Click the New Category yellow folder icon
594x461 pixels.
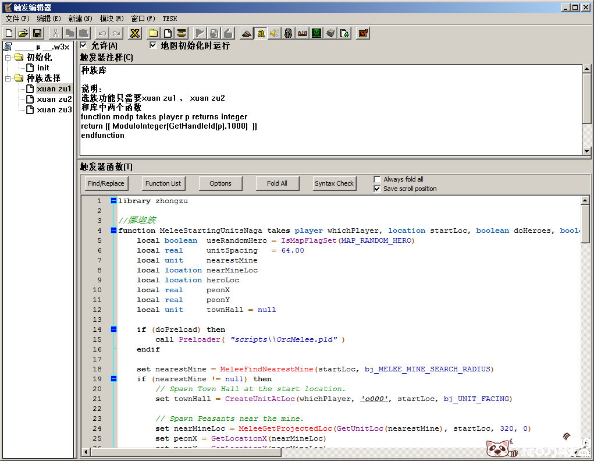pyautogui.click(x=153, y=33)
